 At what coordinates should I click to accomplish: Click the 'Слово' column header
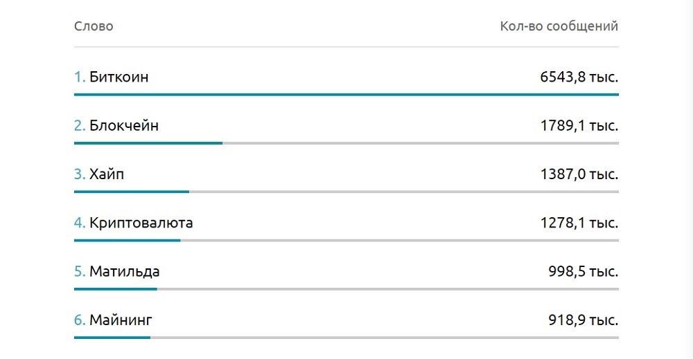pyautogui.click(x=94, y=26)
